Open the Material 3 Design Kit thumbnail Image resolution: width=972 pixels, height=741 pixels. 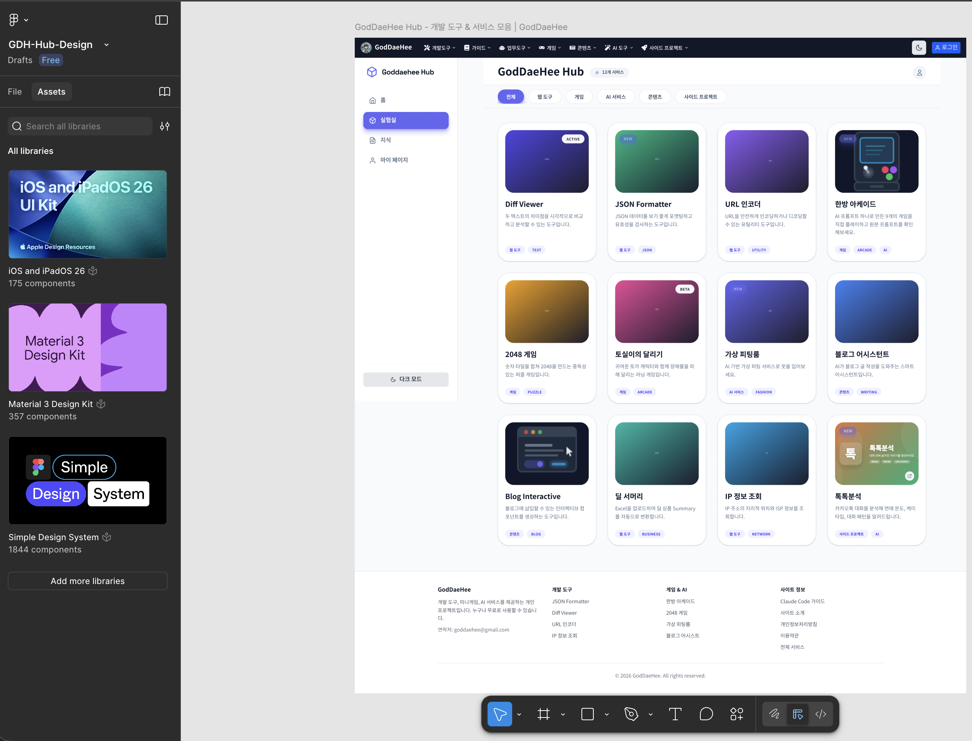pyautogui.click(x=88, y=347)
